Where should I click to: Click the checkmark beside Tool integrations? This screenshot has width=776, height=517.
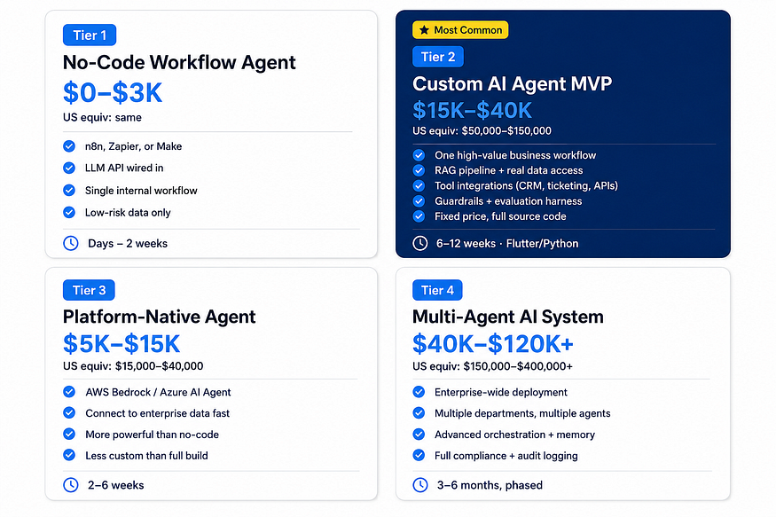[x=419, y=186]
